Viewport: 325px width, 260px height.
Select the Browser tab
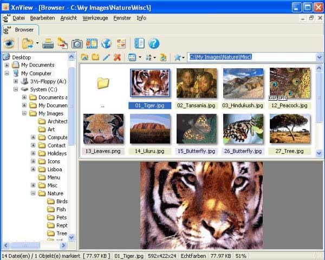[21, 30]
